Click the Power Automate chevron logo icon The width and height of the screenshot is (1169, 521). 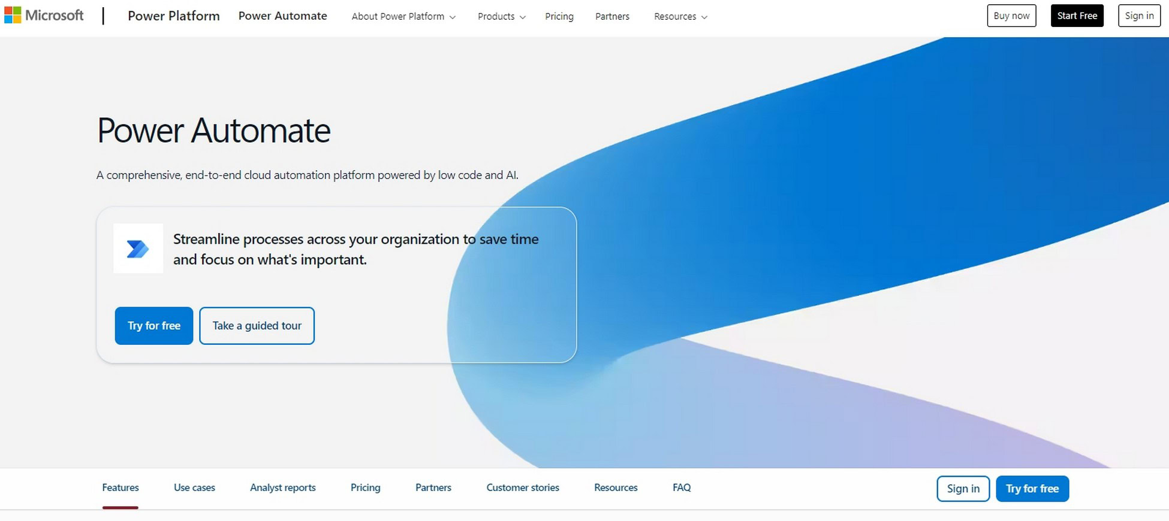point(138,249)
